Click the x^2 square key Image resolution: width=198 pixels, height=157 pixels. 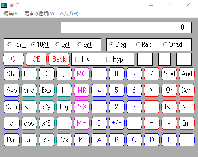click(x=46, y=140)
